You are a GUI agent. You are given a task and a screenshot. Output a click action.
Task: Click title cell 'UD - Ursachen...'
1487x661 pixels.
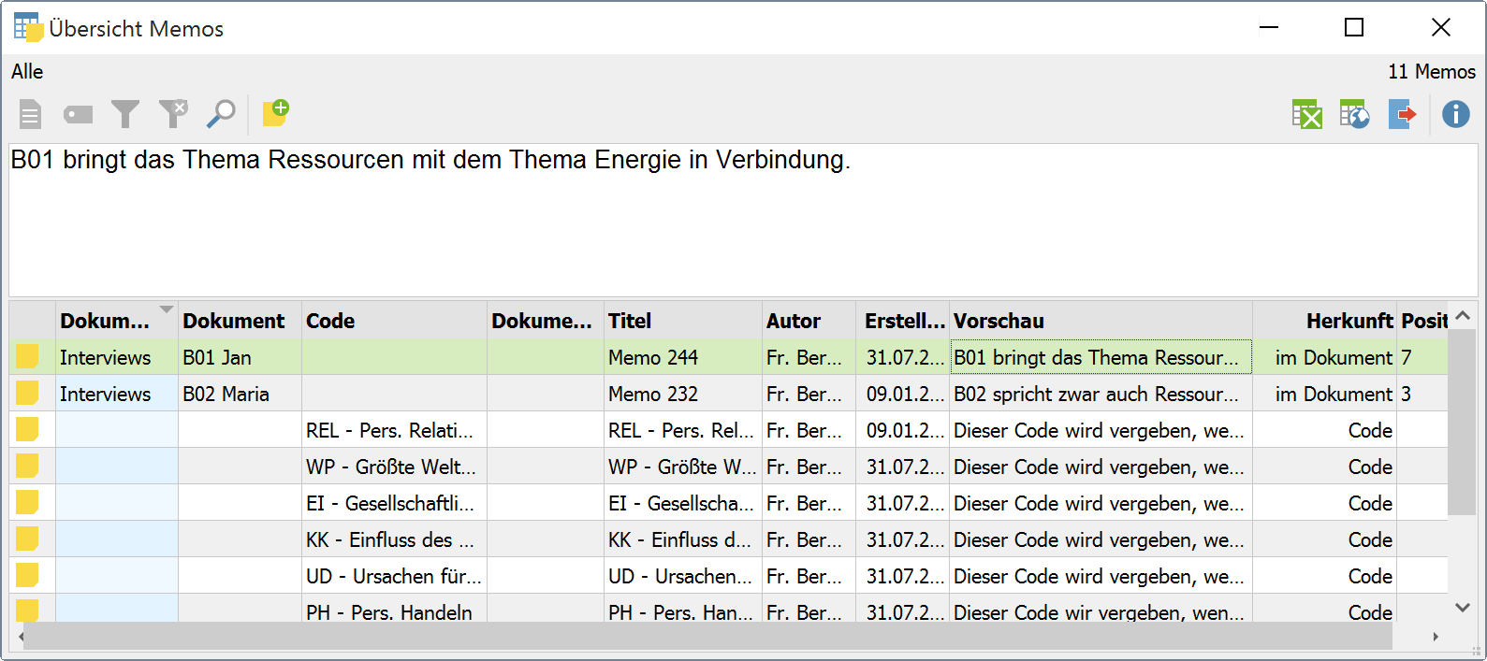[x=683, y=576]
